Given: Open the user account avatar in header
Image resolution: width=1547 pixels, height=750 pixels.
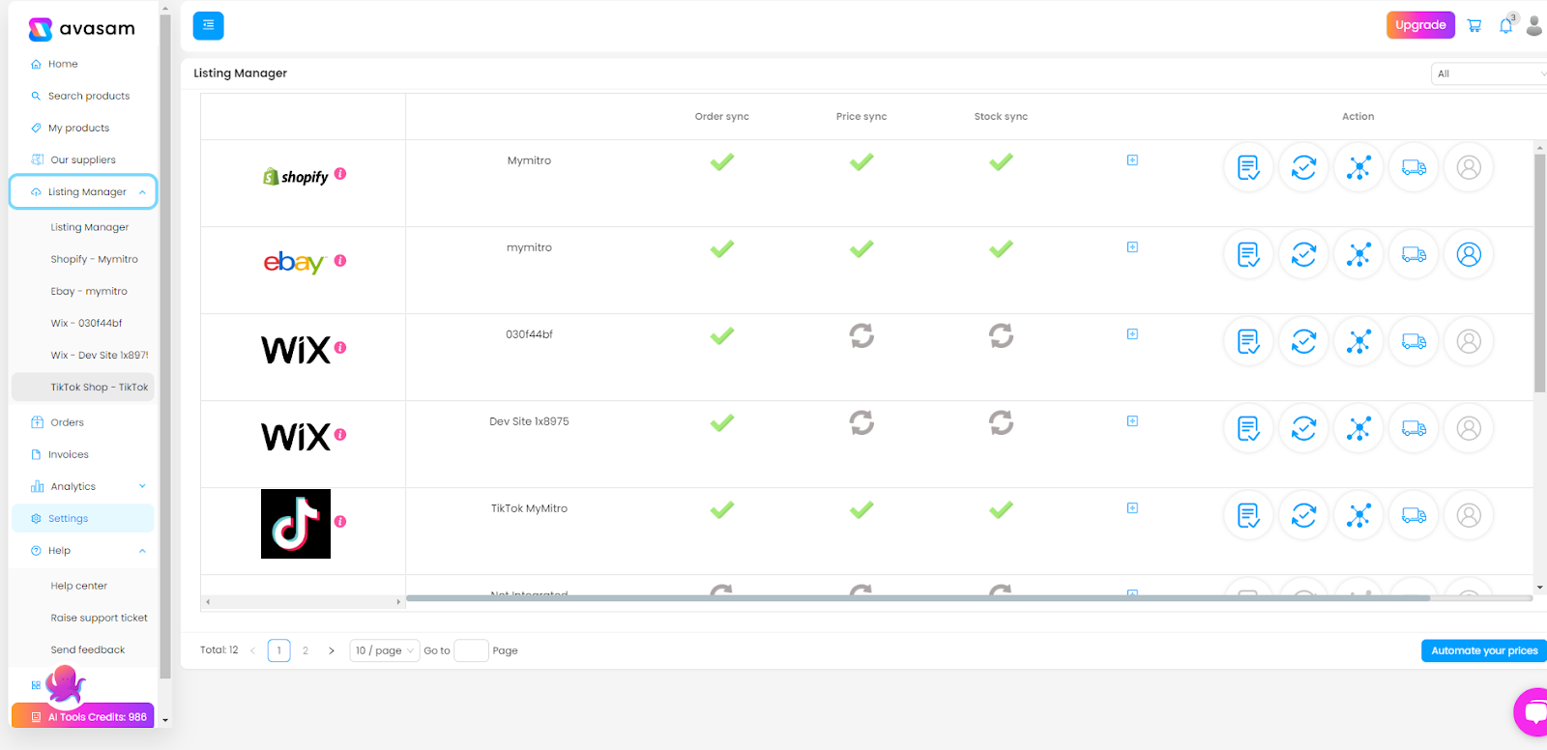Looking at the screenshot, I should [x=1534, y=26].
